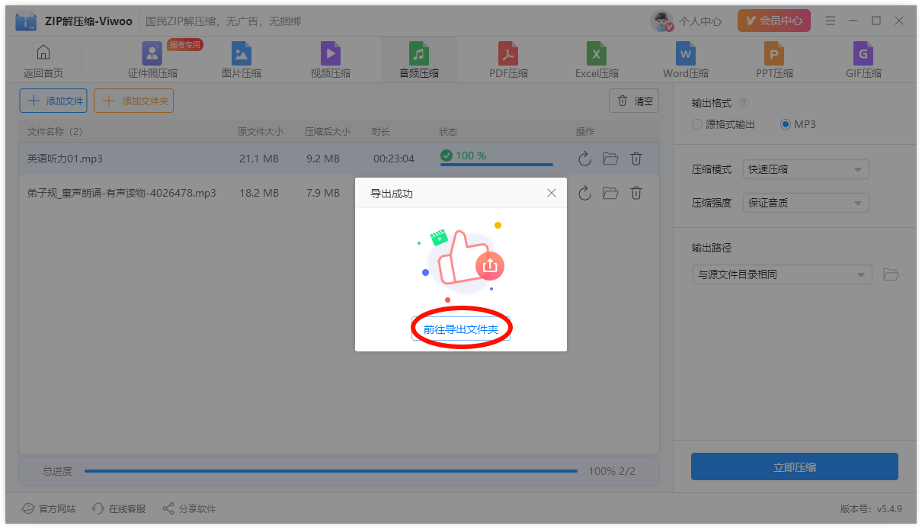The height and width of the screenshot is (529, 922).
Task: Open PPT compression tool
Action: coord(774,61)
